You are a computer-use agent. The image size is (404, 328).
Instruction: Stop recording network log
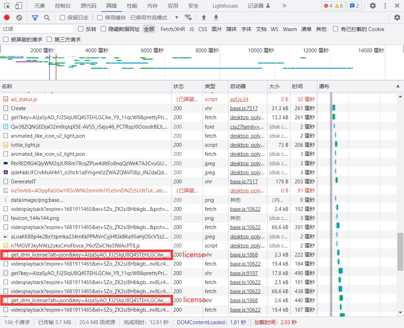pyautogui.click(x=7, y=17)
